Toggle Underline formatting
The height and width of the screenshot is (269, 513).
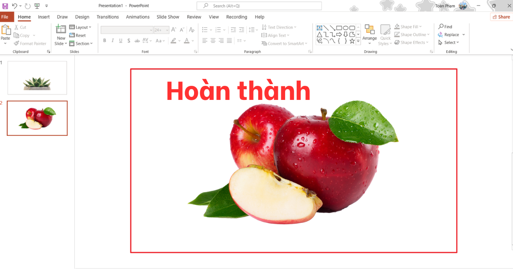tap(121, 41)
